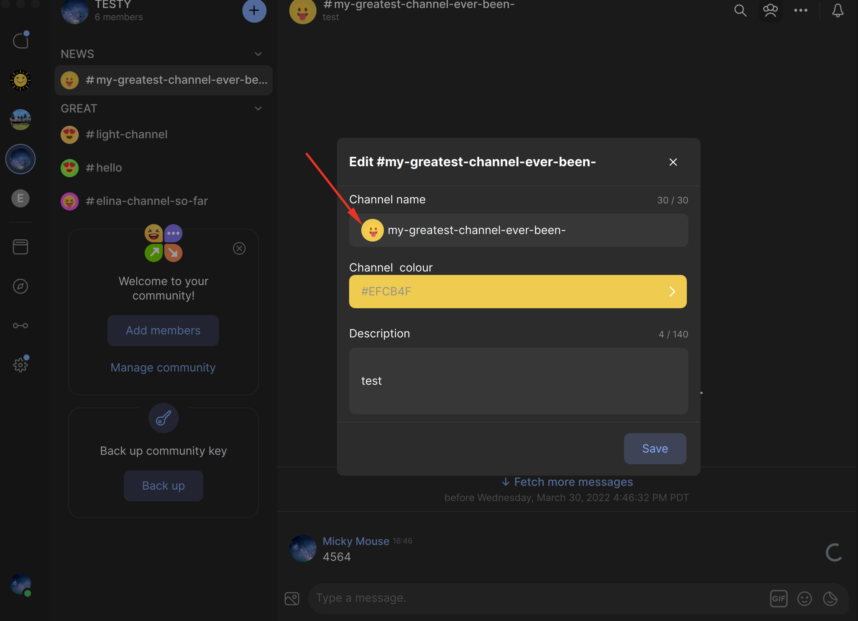Click the plus button to add a channel

[254, 11]
